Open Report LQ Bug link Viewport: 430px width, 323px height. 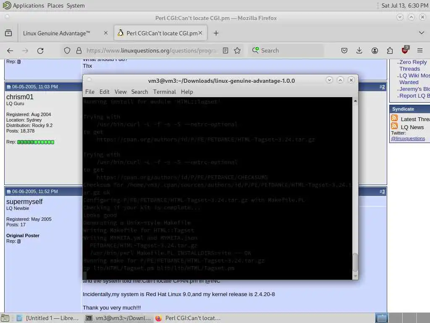pos(414,96)
